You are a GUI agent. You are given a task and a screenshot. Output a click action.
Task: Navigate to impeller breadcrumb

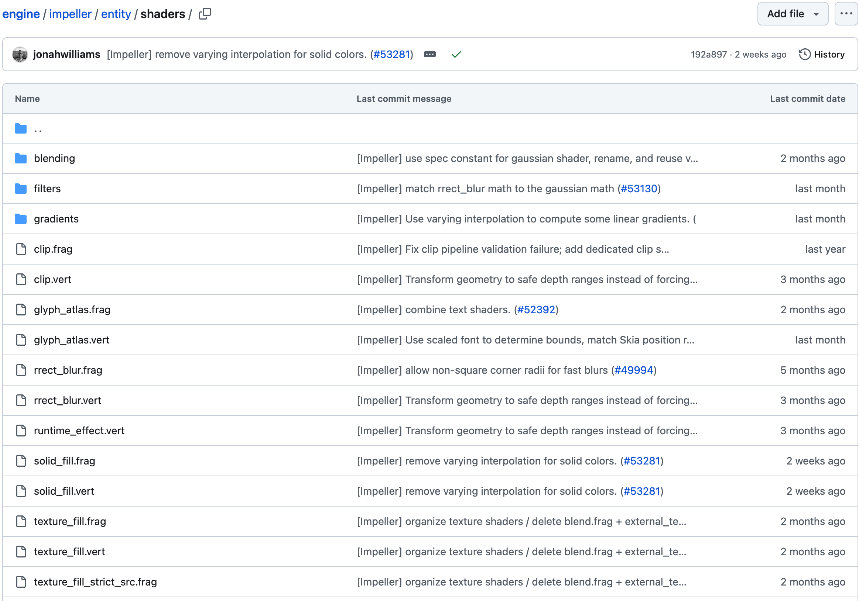coord(70,14)
